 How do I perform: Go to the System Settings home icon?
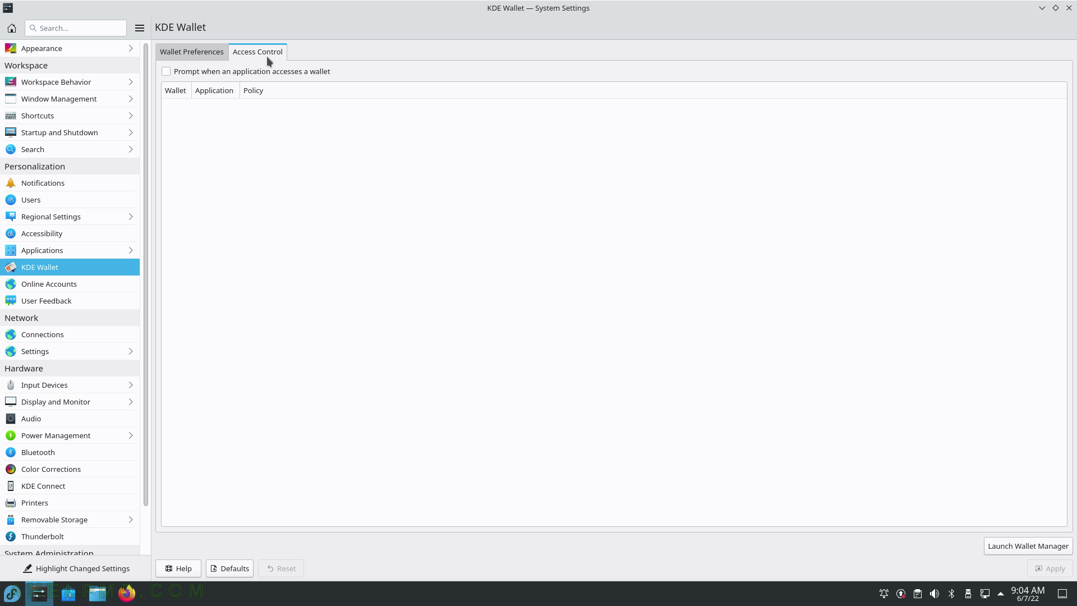(x=11, y=28)
